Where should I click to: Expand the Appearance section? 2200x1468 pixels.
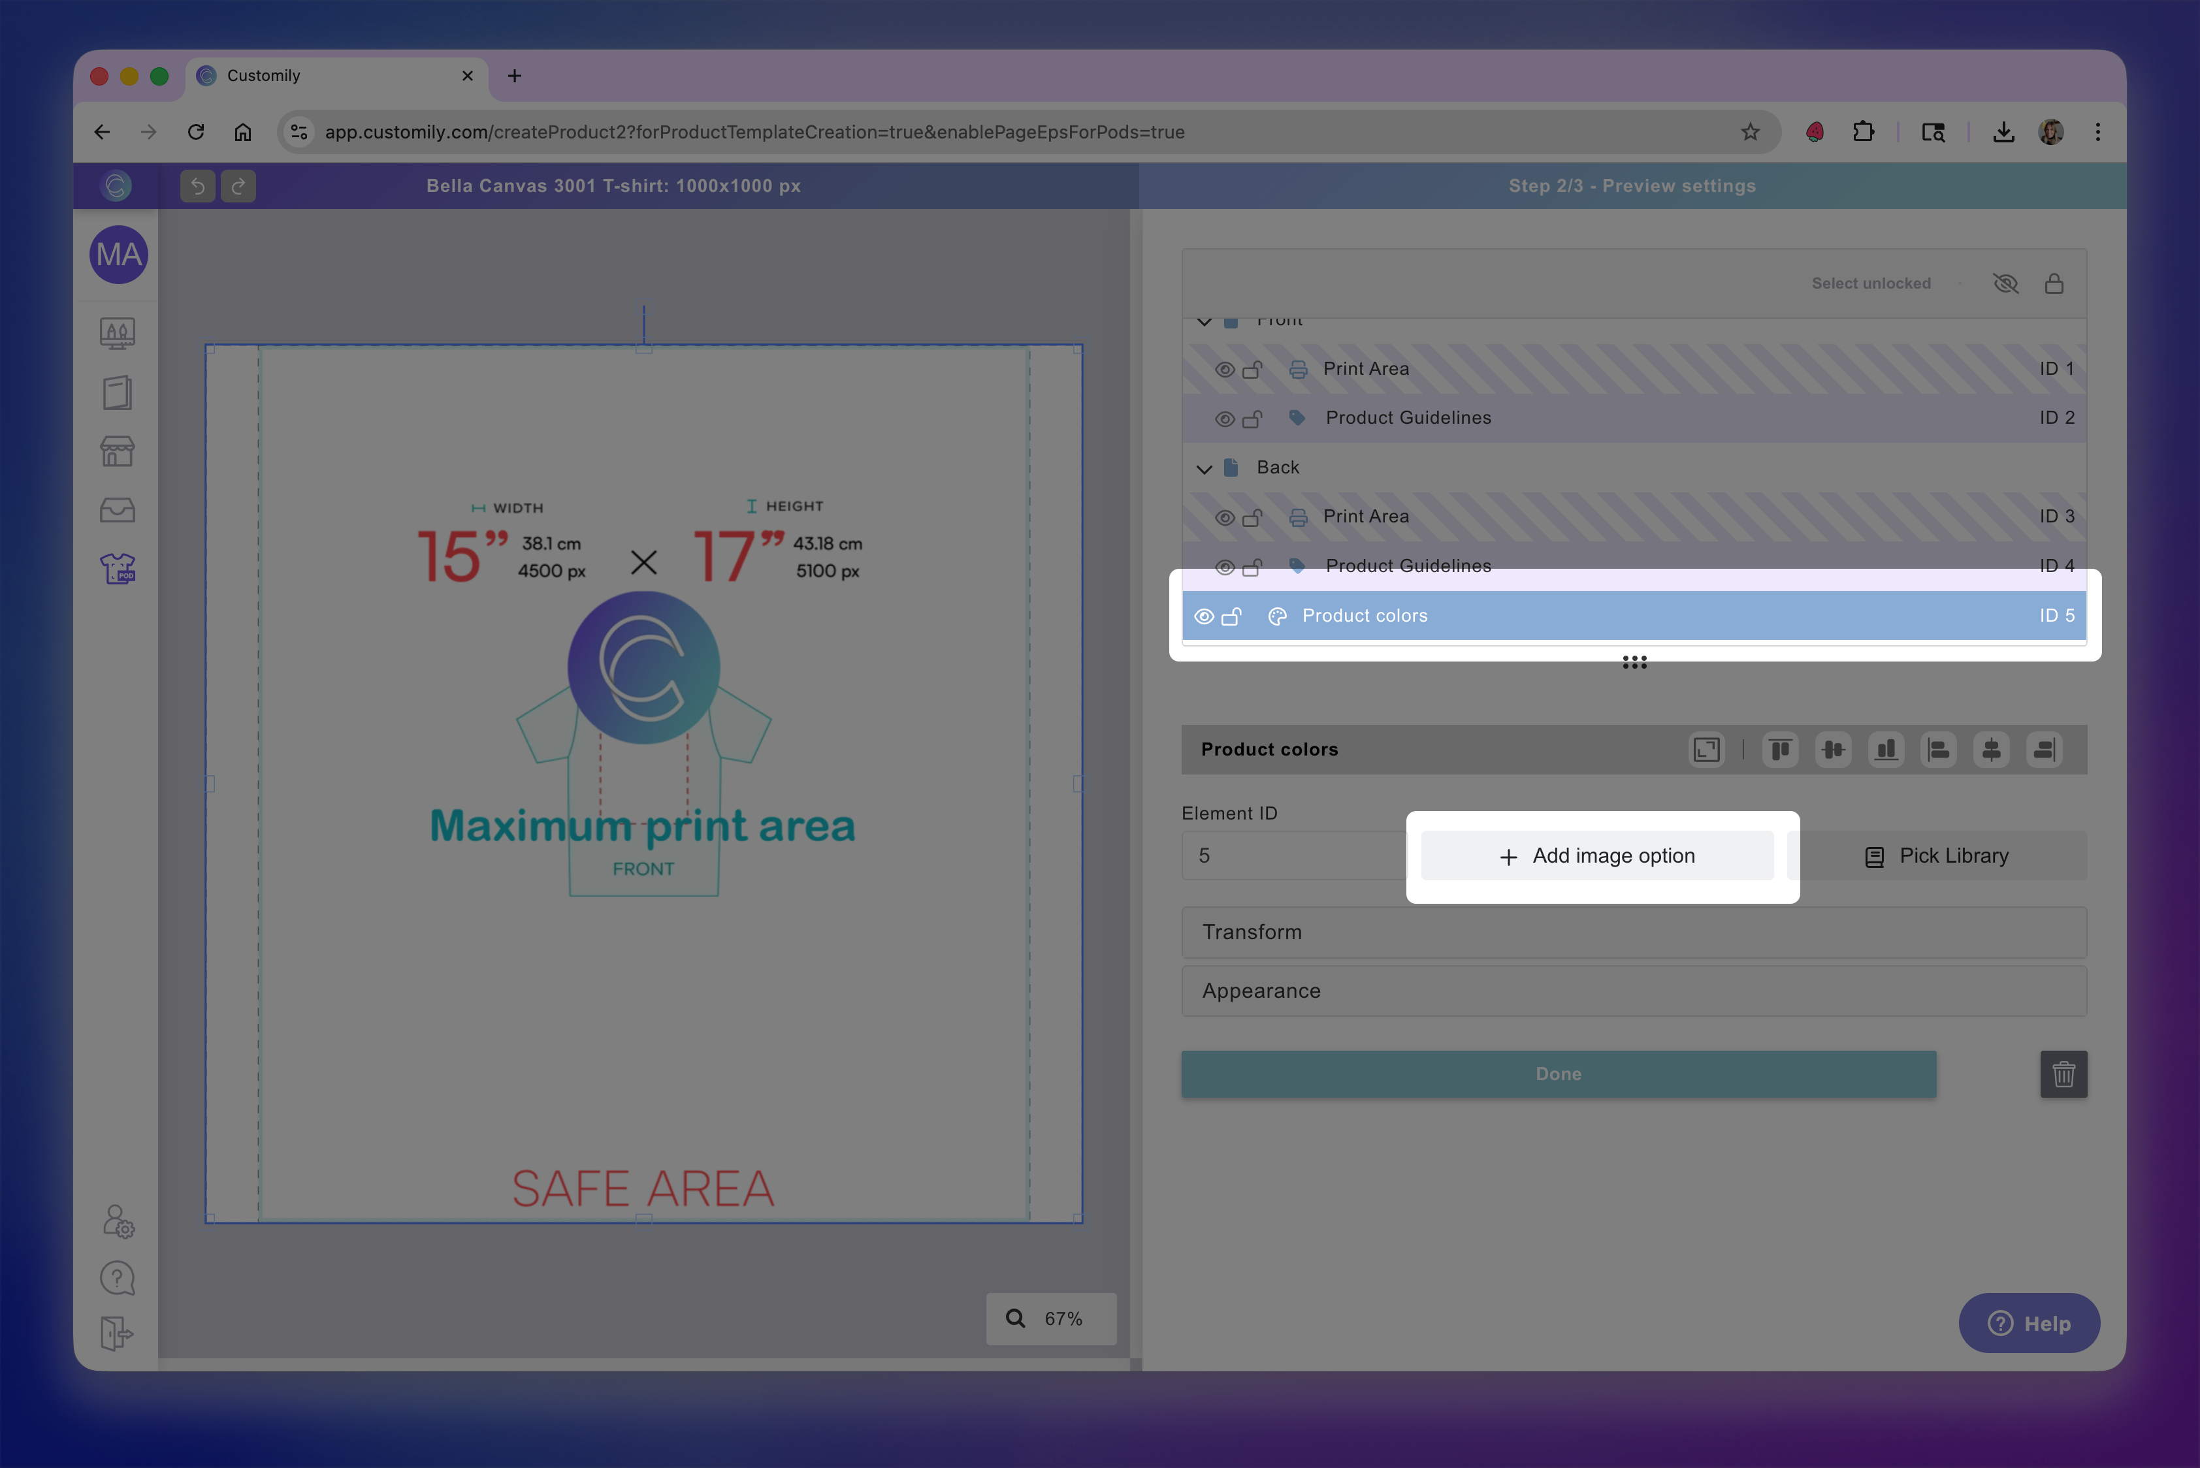point(1634,991)
